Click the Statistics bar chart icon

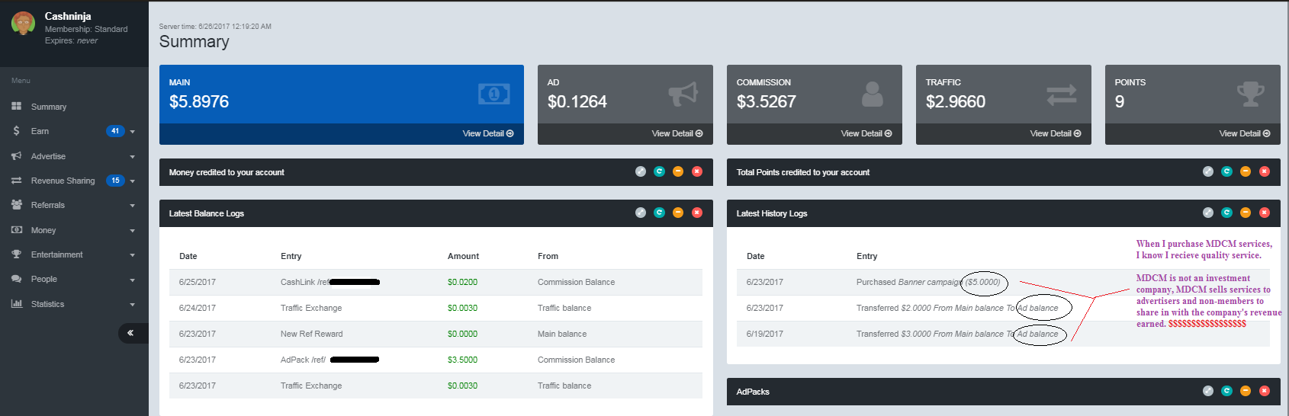pyautogui.click(x=16, y=303)
